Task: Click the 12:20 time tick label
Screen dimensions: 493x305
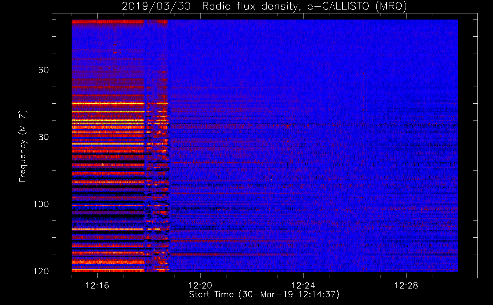Action: (x=200, y=286)
